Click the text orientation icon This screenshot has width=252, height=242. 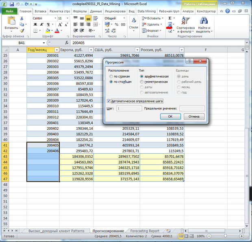click(91, 31)
